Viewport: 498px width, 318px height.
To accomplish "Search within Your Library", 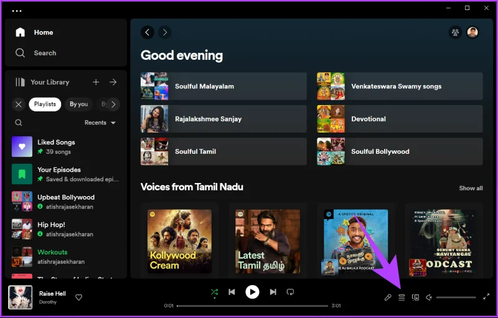I will click(19, 123).
